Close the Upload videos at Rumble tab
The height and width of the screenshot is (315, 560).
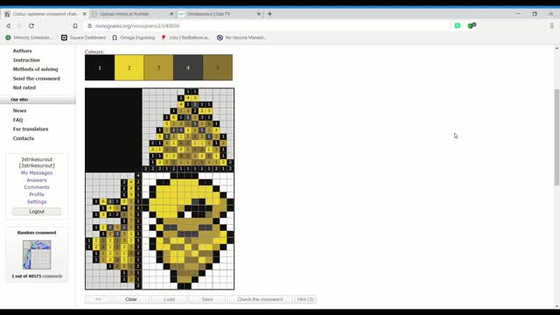pyautogui.click(x=171, y=14)
